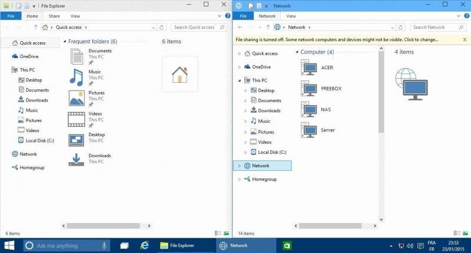
Task: Expand Local Disk (C:) in Network window tree
Action: 246,153
